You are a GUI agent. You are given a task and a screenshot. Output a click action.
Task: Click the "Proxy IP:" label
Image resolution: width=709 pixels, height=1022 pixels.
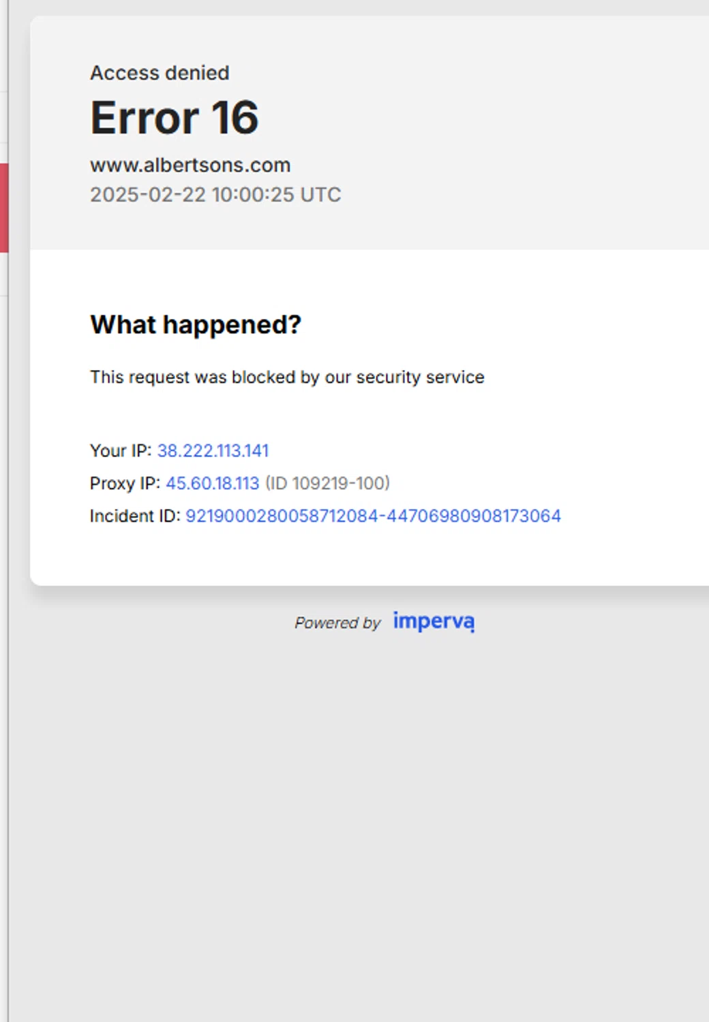[x=125, y=483]
